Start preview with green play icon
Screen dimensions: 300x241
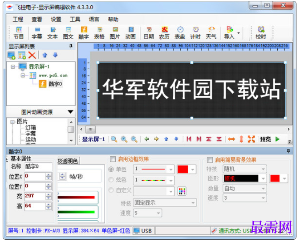click(277, 139)
